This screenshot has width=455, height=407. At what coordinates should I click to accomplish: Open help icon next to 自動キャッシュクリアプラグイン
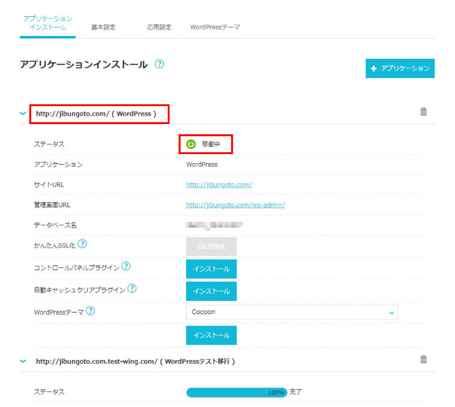pos(132,289)
